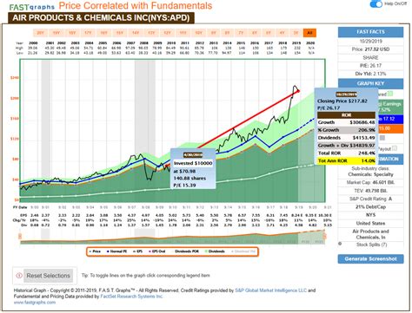The width and height of the screenshot is (412, 313).
Task: Select the All time range tab
Action: coord(309,33)
